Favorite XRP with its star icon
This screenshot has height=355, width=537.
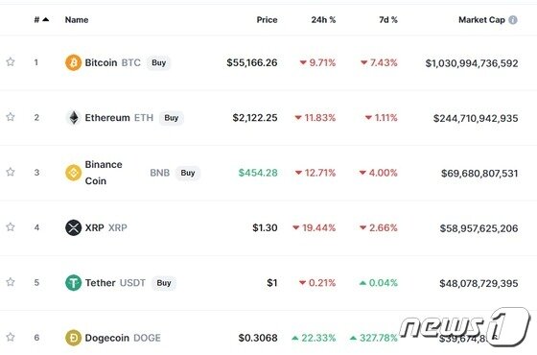11,226
